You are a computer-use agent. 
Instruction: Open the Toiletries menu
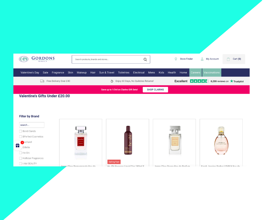coord(124,73)
